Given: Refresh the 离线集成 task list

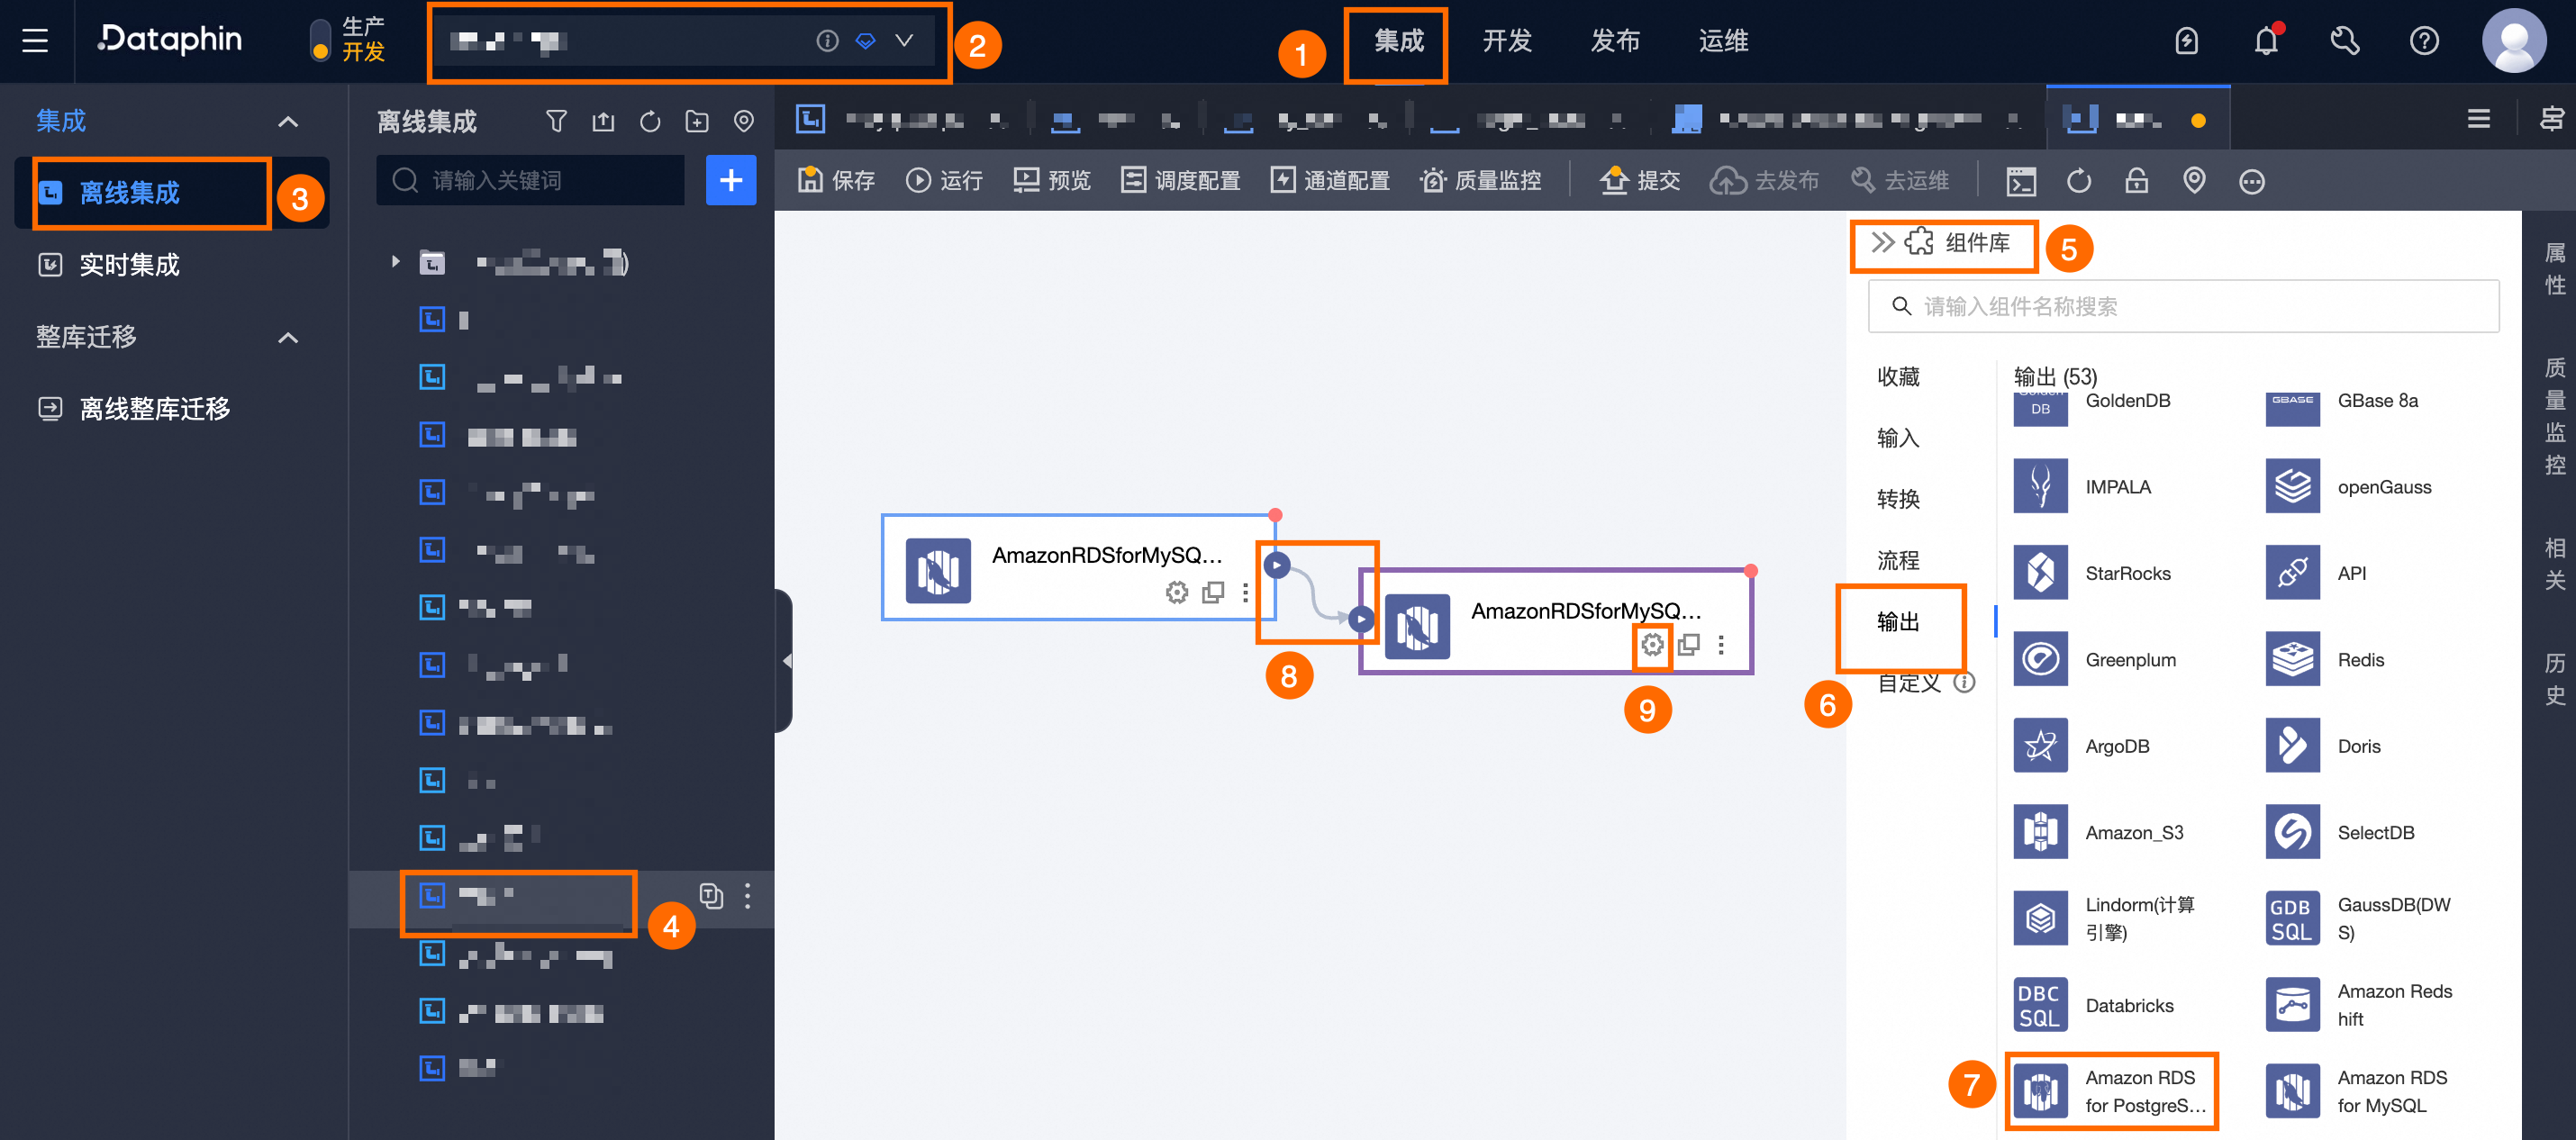Looking at the screenshot, I should (650, 122).
